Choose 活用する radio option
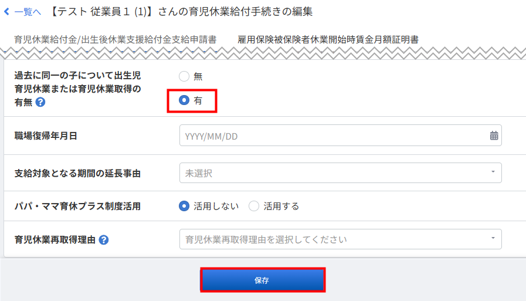This screenshot has height=301, width=526. pyautogui.click(x=254, y=206)
